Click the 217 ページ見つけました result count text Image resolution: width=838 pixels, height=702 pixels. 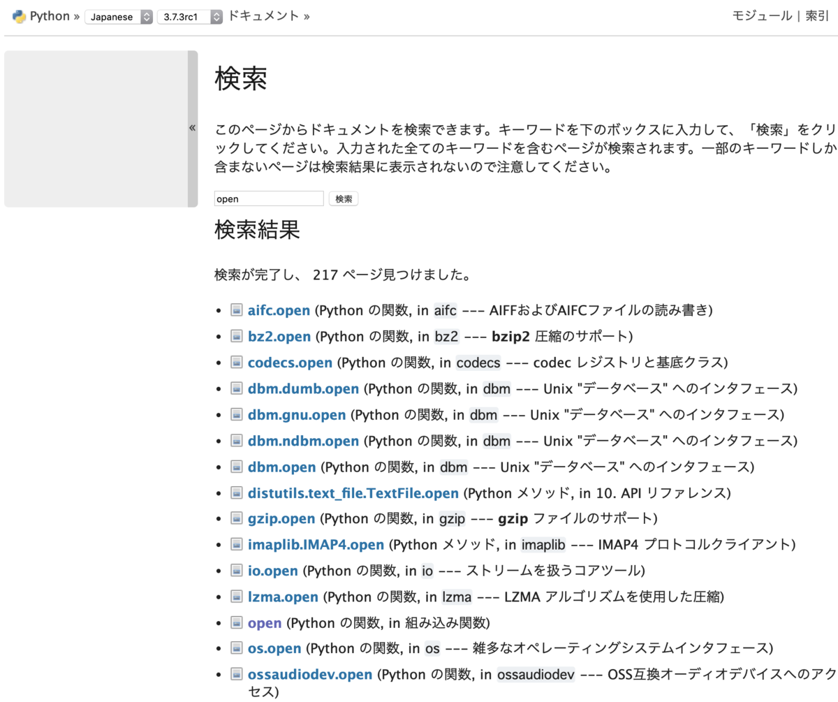coord(391,275)
